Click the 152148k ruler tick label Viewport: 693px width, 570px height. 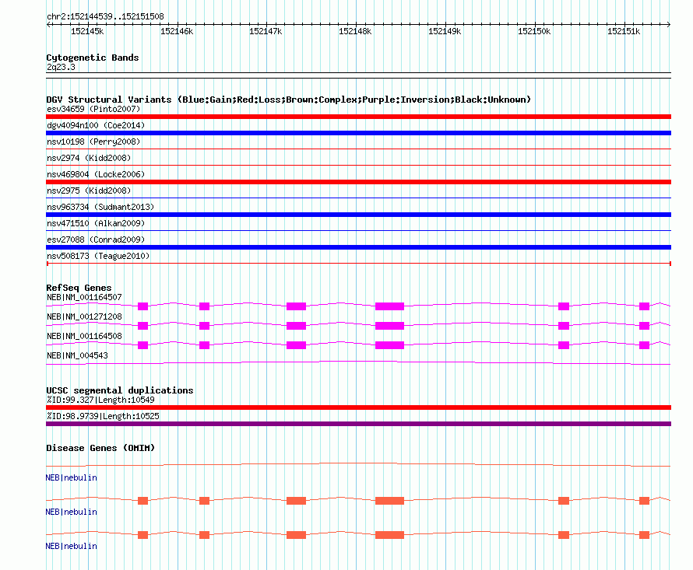tap(355, 31)
